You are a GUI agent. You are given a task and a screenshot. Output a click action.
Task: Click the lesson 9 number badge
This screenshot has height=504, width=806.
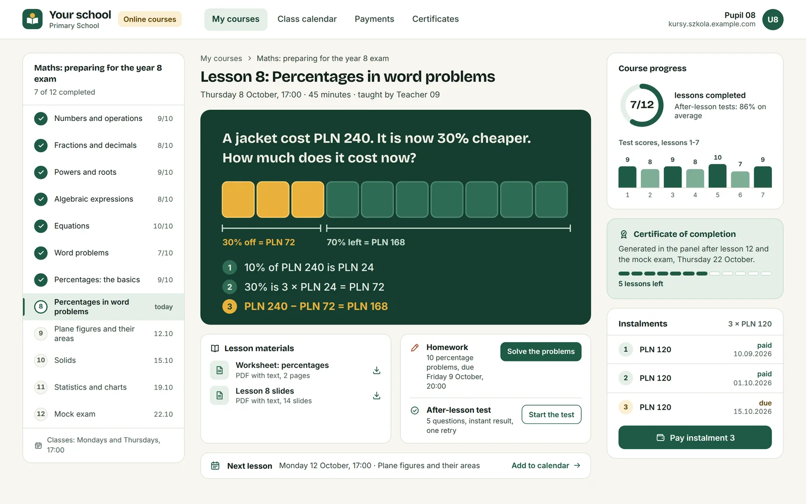[41, 333]
